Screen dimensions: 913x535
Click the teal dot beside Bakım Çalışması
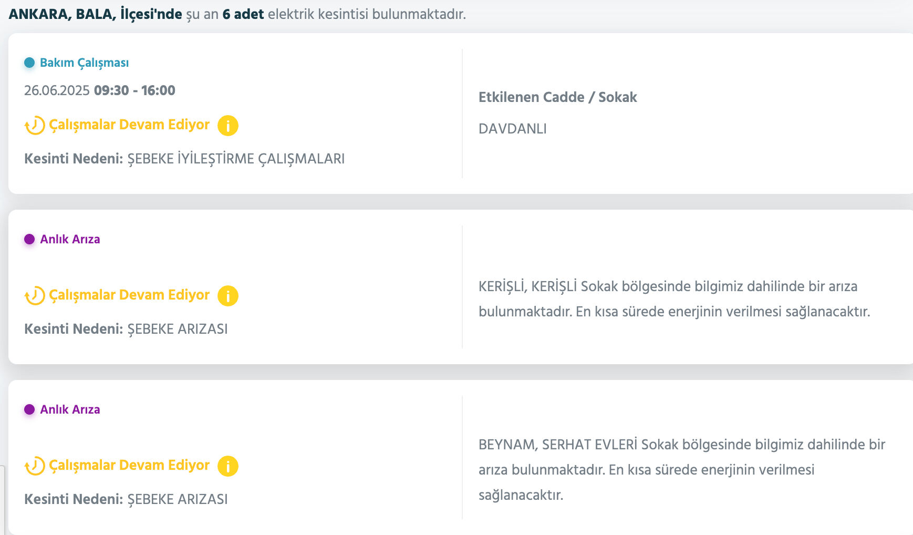click(x=30, y=63)
